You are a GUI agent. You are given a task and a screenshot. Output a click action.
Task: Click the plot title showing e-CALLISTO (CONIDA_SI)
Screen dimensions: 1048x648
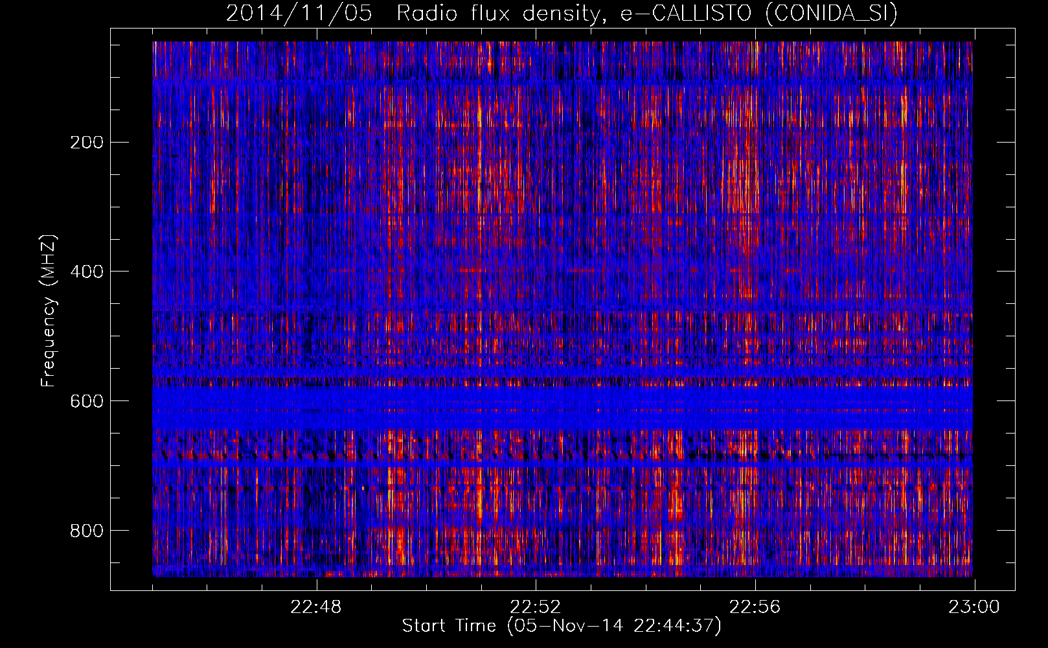click(562, 14)
